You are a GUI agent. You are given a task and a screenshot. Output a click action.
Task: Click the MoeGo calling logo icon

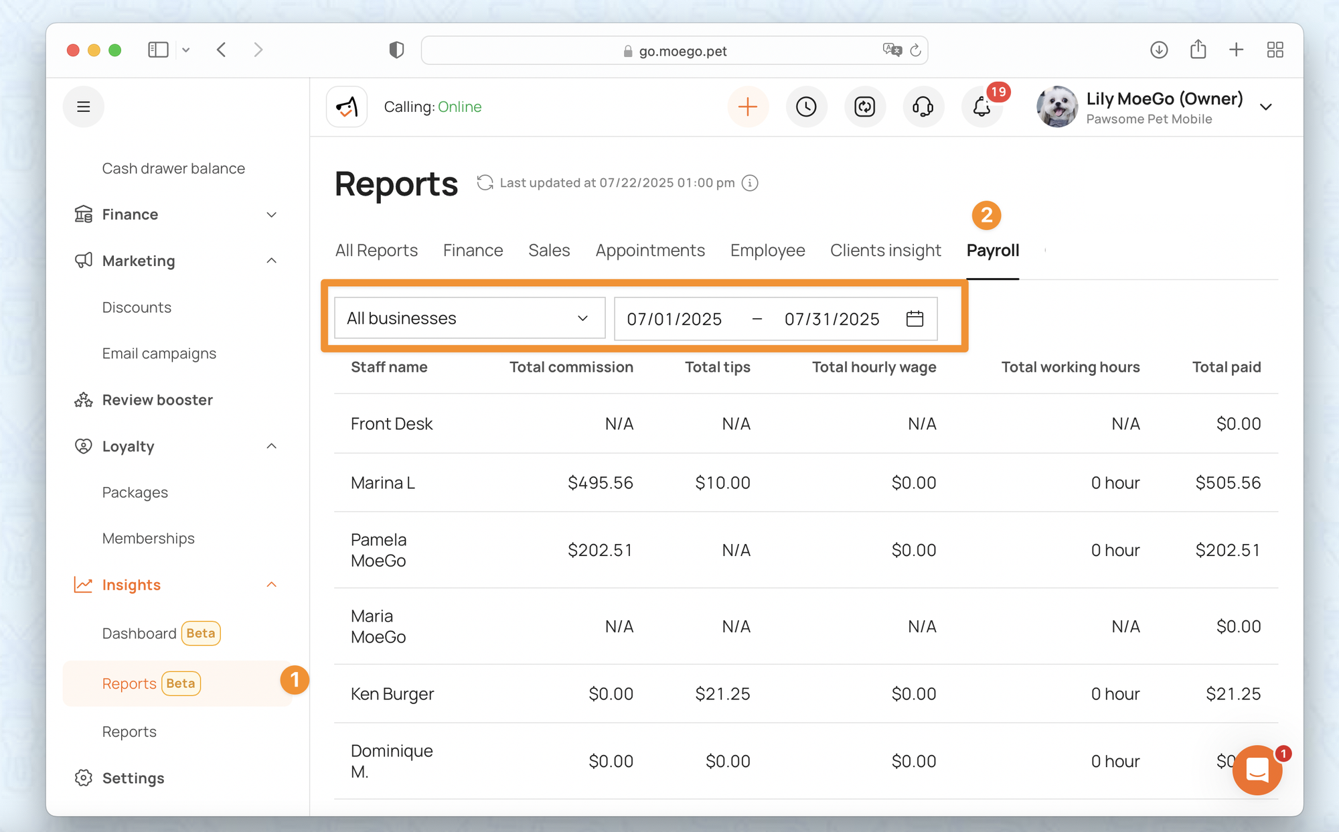click(347, 107)
